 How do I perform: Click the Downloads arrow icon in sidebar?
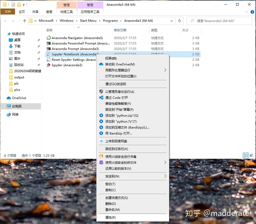tap(11, 46)
